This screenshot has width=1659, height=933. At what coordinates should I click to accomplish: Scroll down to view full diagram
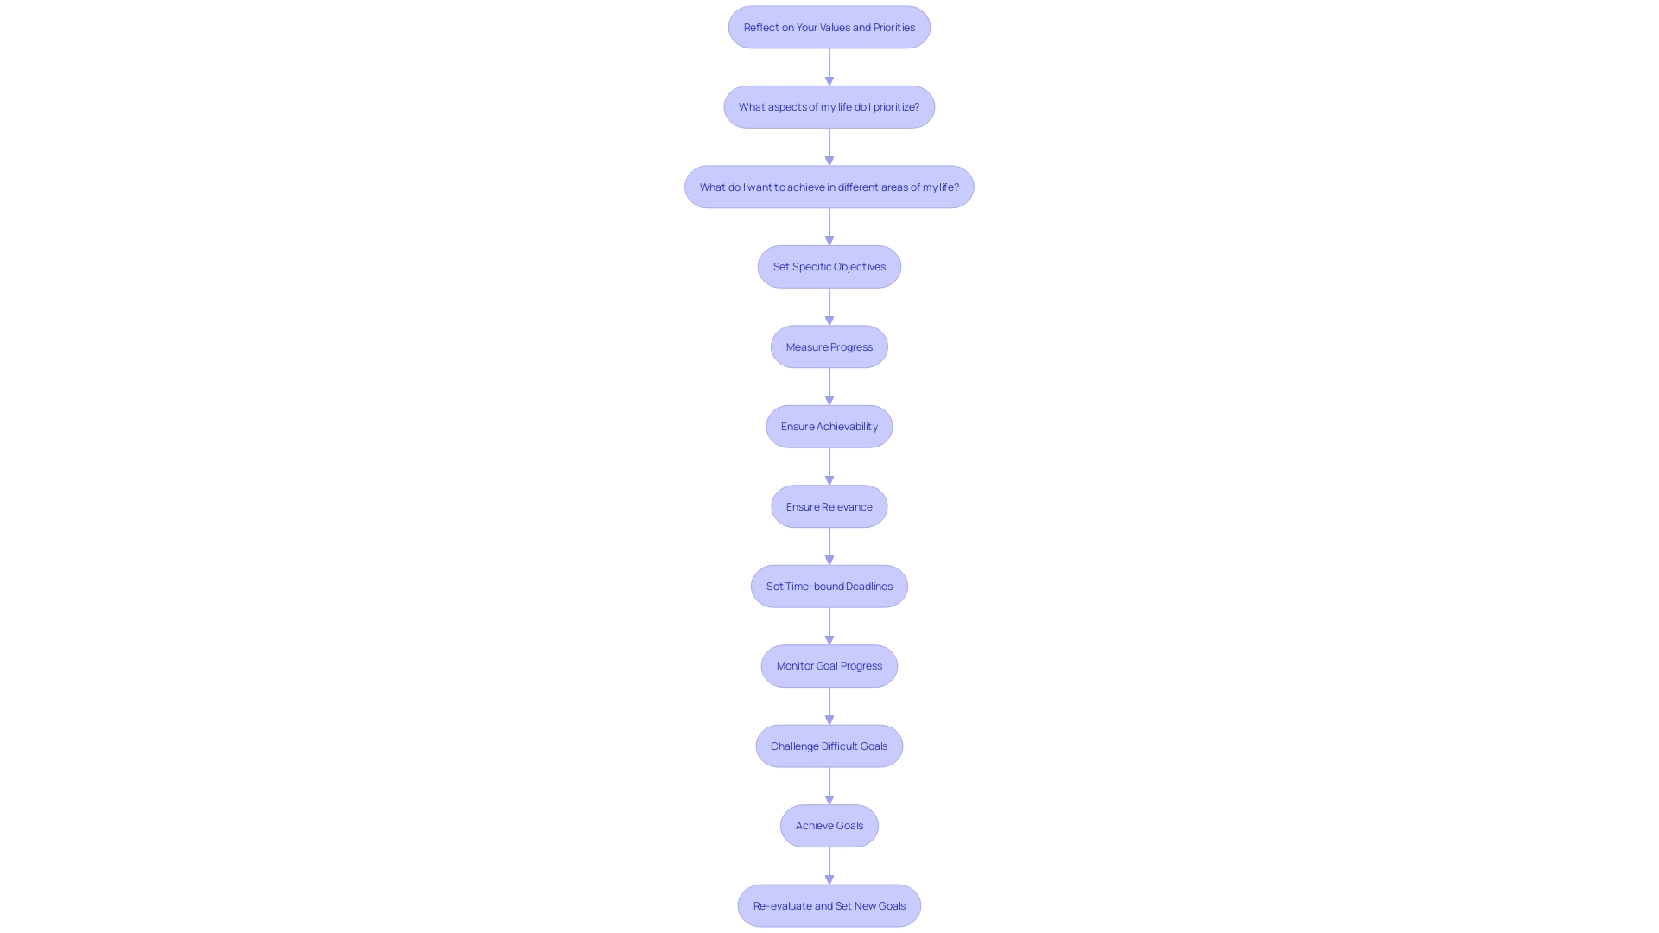point(829,905)
